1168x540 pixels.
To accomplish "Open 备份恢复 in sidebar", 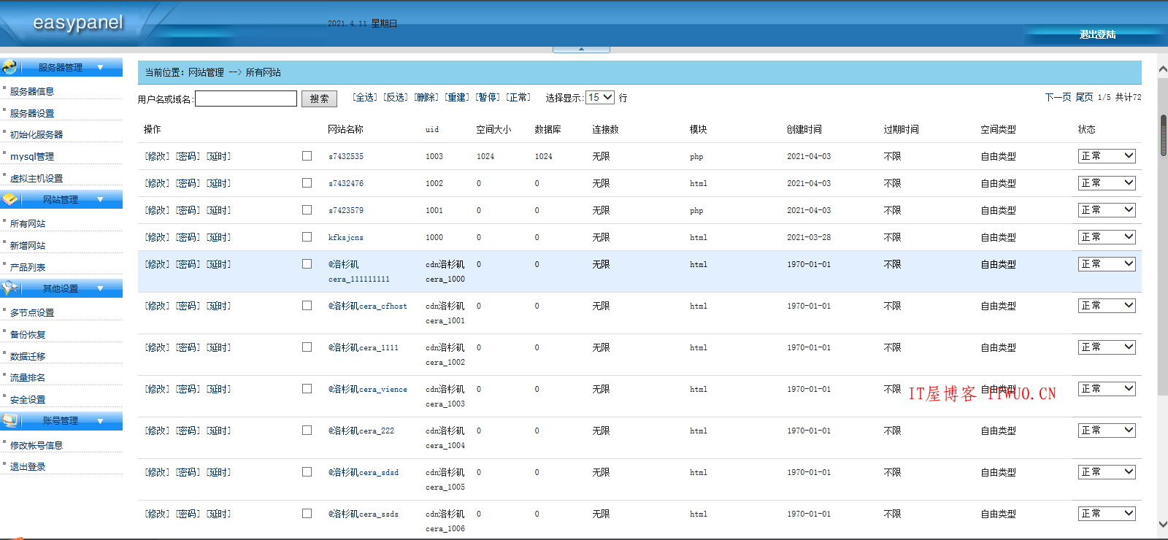I will [x=28, y=334].
